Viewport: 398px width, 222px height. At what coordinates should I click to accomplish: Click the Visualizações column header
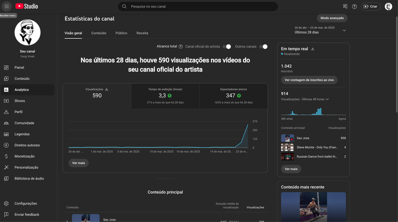click(255, 208)
